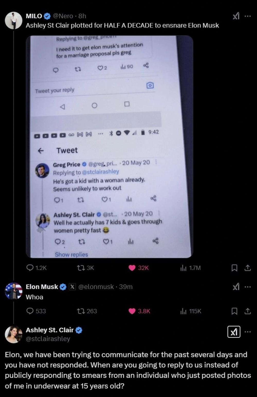Image resolution: width=257 pixels, height=397 pixels.
Task: Open more options on Elon Musk's reply
Action: click(x=247, y=287)
